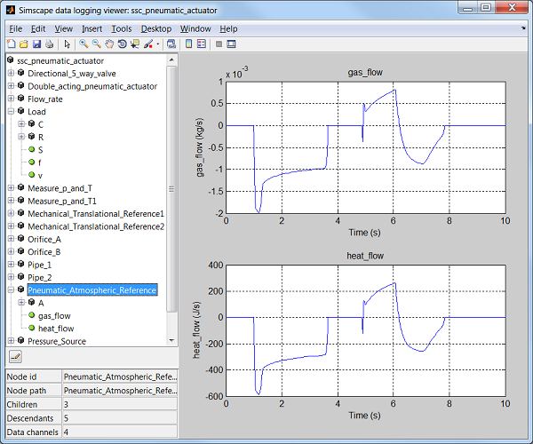Toggle the Edit Plot arrow tool

tap(67, 44)
